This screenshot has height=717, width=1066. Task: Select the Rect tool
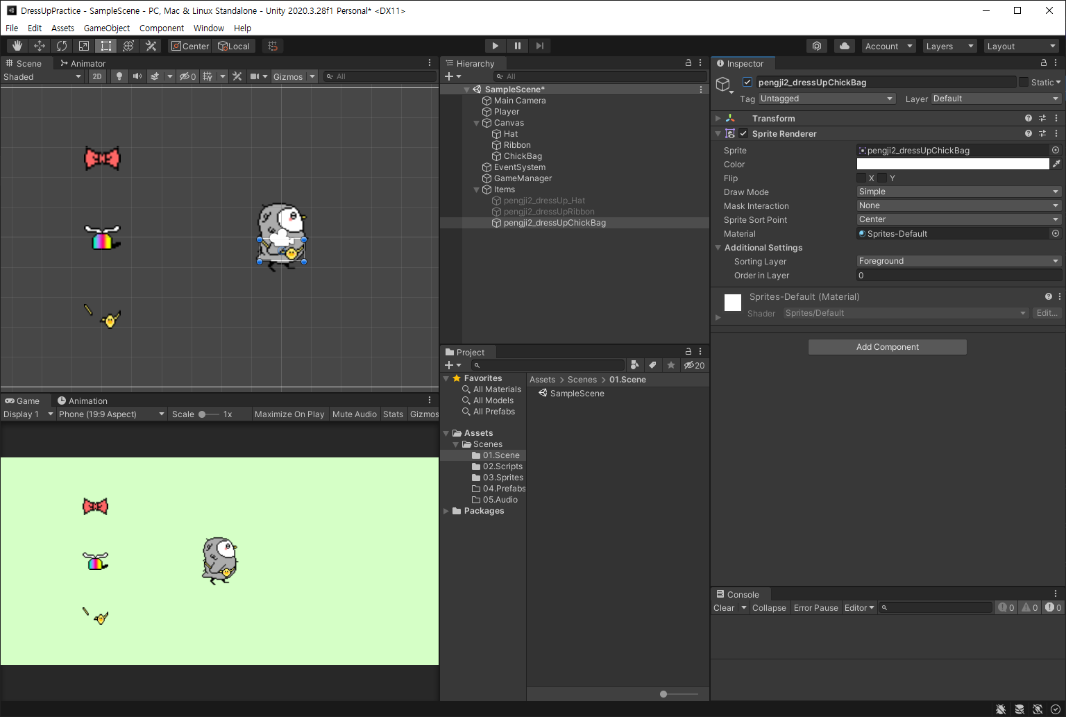pos(106,46)
